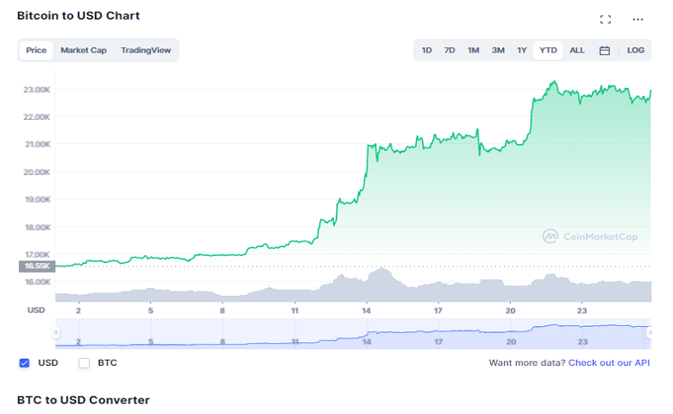Select the 1D time range
Viewport: 673px width, 414px height.
tap(426, 50)
